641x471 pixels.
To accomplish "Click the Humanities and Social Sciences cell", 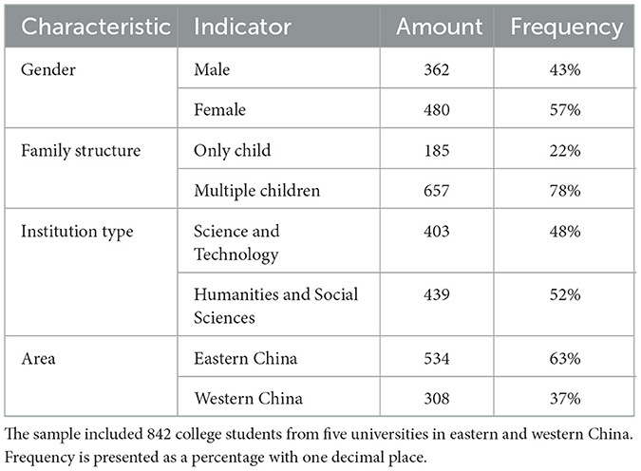I will (x=275, y=305).
